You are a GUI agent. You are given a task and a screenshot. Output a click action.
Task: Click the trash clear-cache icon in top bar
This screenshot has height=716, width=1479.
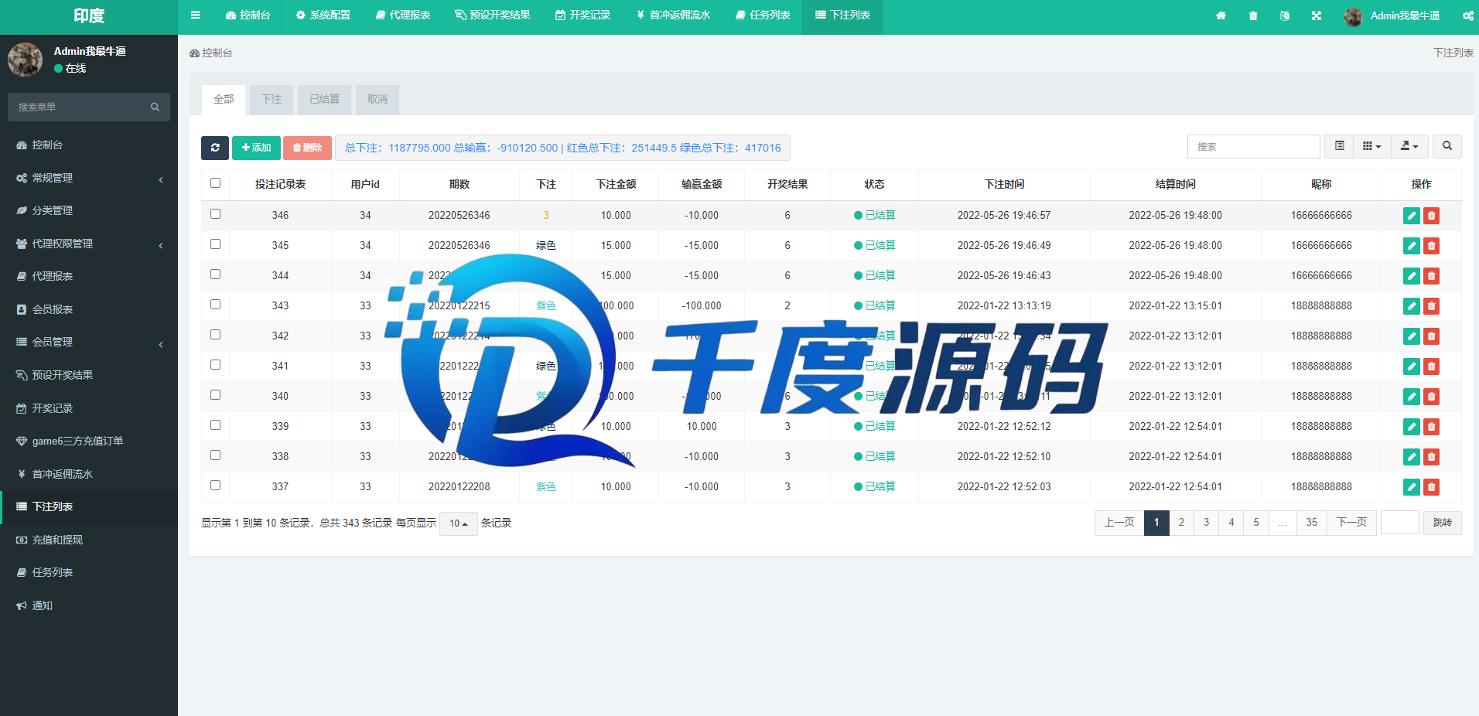point(1253,15)
